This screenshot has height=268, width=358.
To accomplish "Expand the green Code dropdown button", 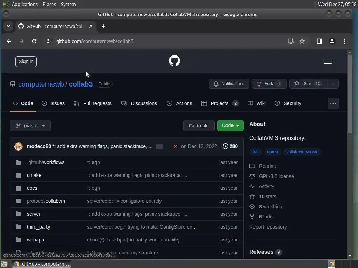I will 230,126.
